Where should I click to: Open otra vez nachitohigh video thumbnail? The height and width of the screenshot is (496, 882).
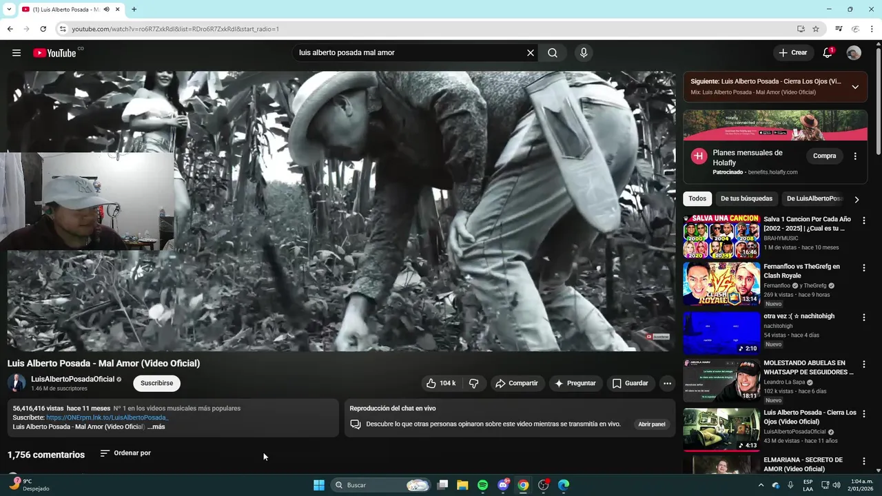tap(721, 333)
